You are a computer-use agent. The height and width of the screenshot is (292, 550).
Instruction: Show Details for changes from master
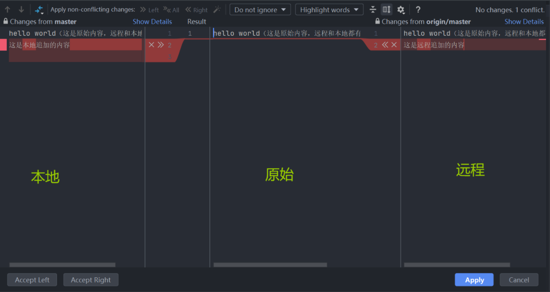coord(152,21)
